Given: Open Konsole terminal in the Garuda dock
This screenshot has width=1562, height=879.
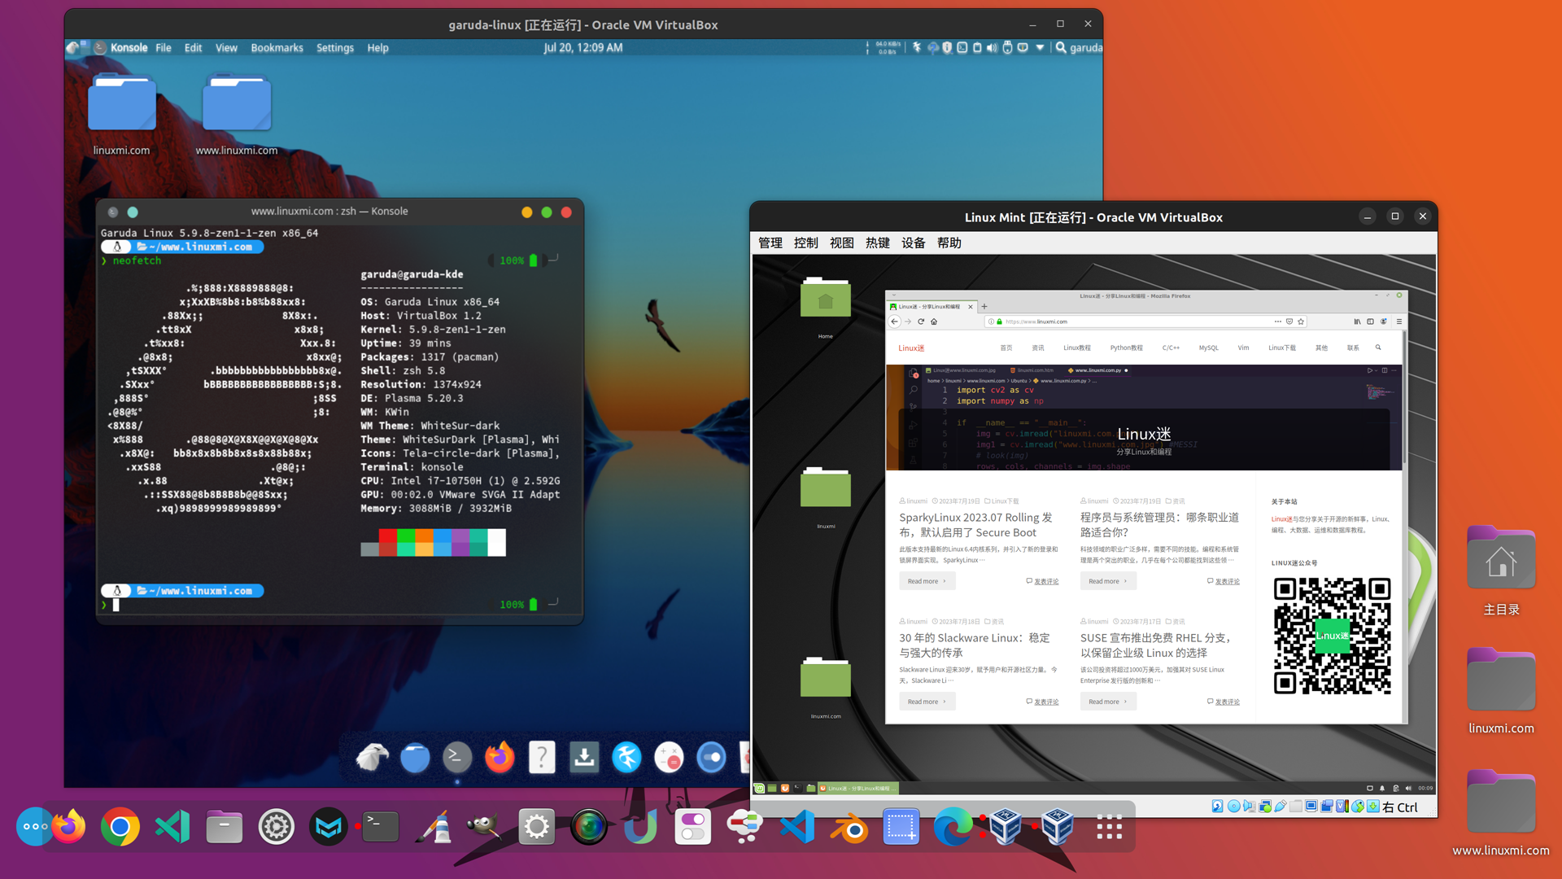Looking at the screenshot, I should 457,758.
